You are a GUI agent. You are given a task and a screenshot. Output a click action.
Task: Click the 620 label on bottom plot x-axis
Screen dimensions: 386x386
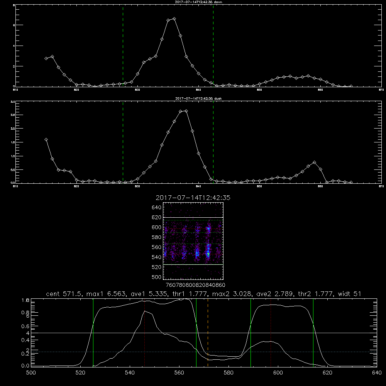point(327,373)
